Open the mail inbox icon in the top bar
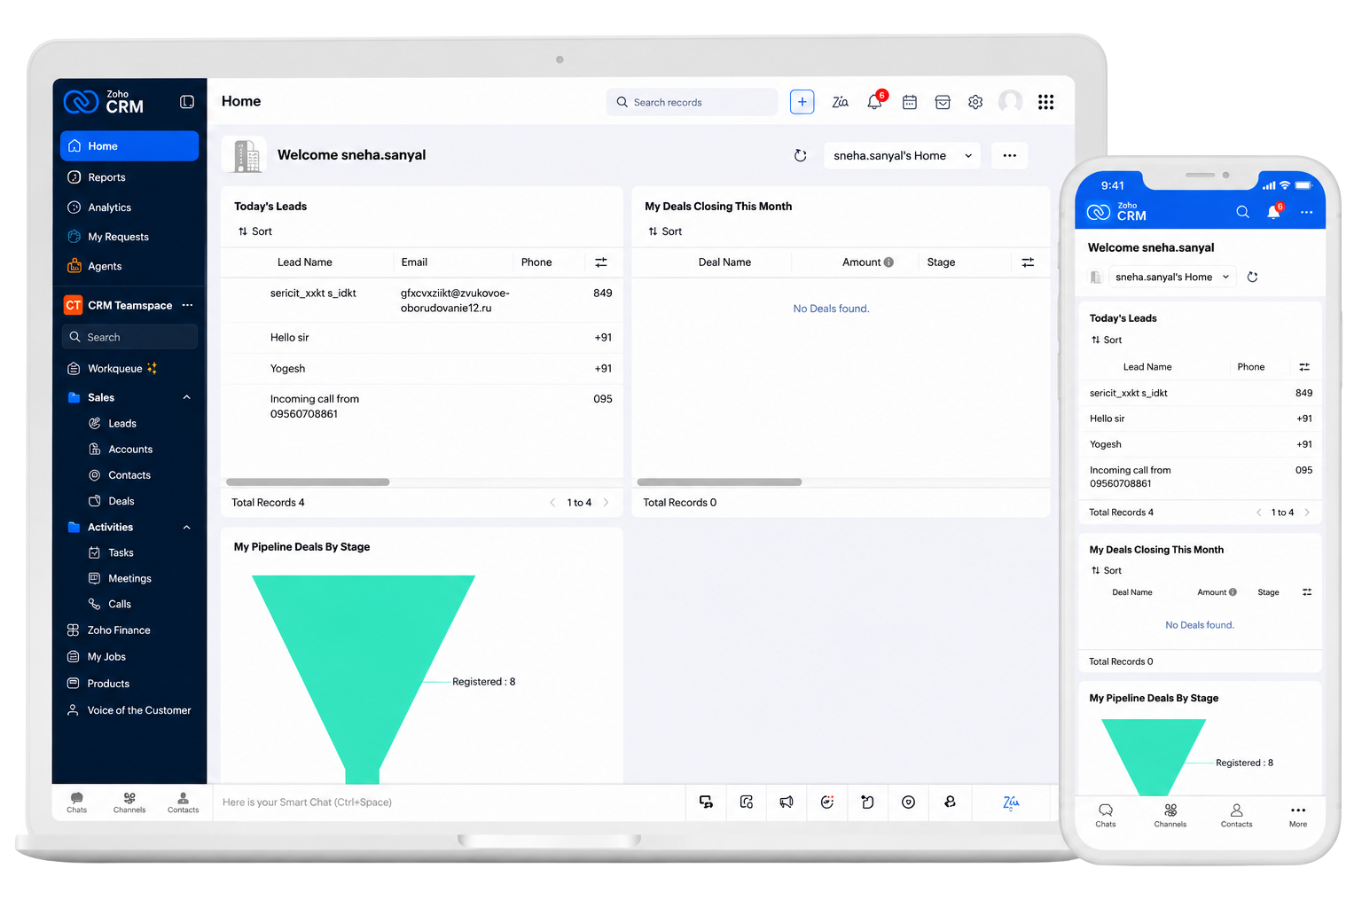The width and height of the screenshot is (1362, 908). [943, 102]
